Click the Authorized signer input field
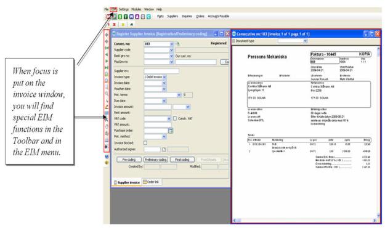The width and height of the screenshot is (385, 228). click(152, 149)
